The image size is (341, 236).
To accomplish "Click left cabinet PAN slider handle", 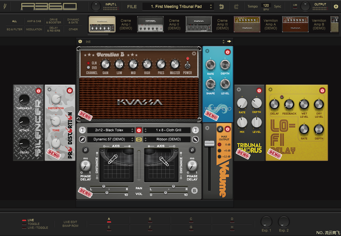I will tap(104, 186).
